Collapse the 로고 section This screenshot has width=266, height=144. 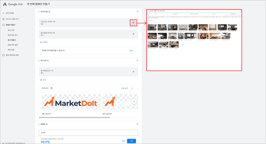(137, 60)
